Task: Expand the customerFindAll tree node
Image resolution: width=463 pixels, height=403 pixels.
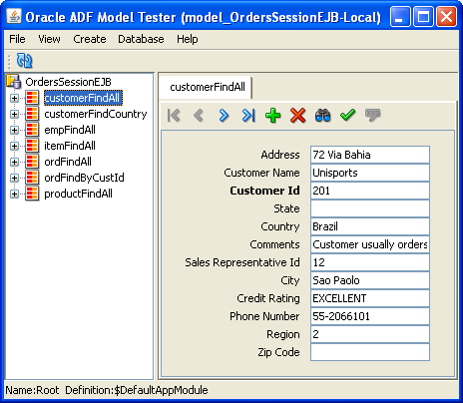Action: [14, 98]
